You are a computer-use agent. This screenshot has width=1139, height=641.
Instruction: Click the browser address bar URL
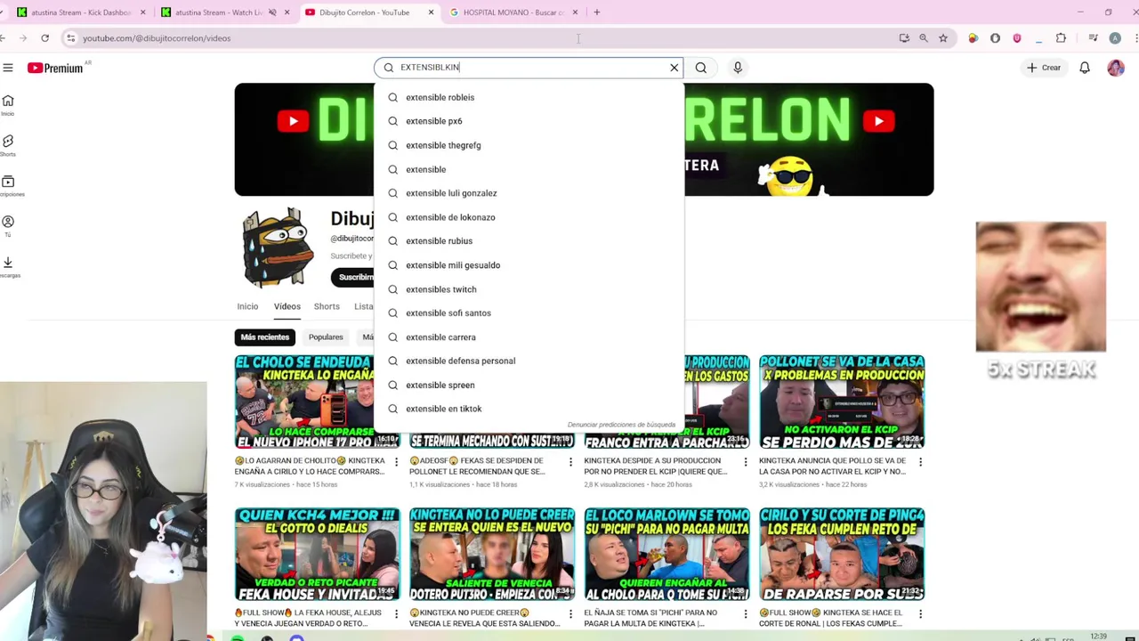(x=157, y=38)
